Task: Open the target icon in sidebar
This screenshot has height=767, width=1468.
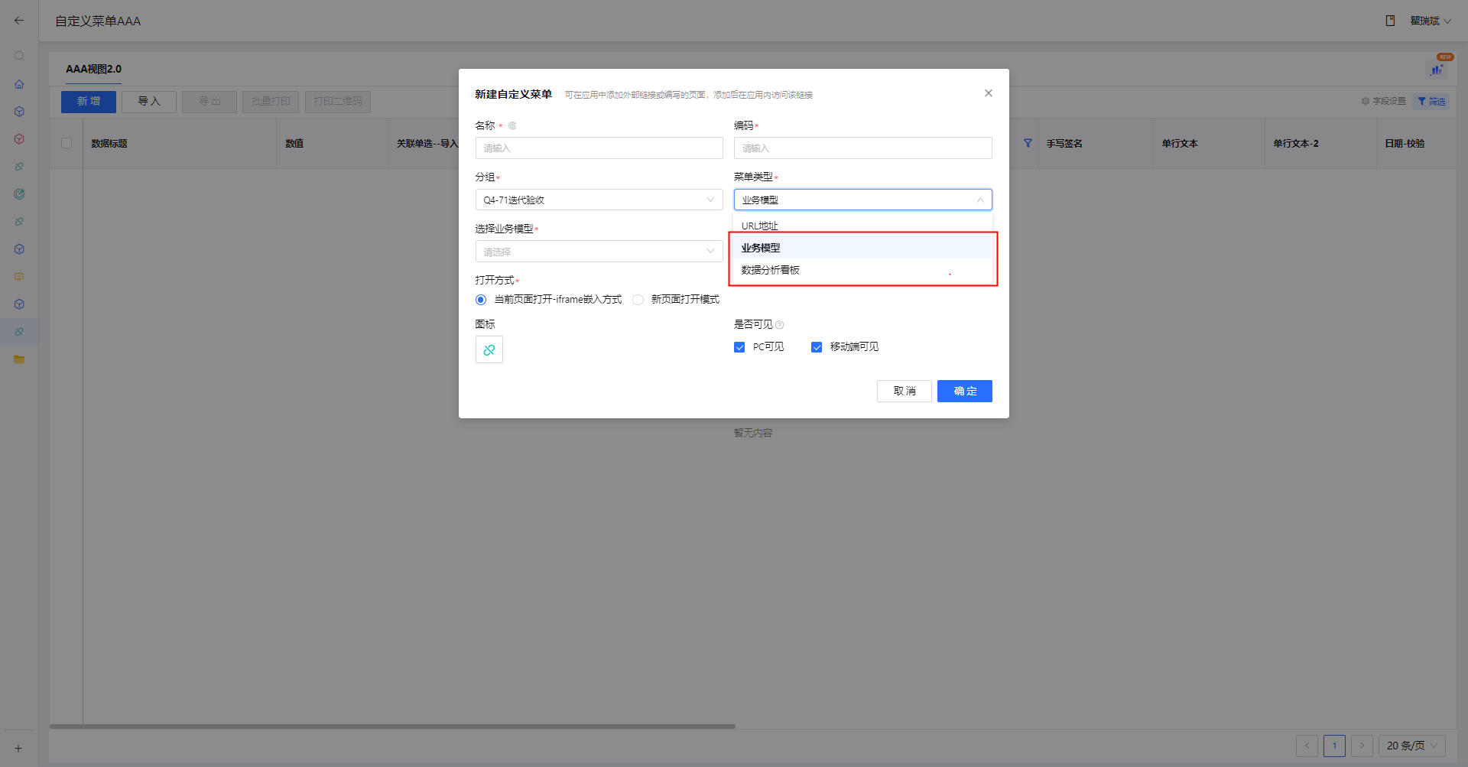Action: 19,194
